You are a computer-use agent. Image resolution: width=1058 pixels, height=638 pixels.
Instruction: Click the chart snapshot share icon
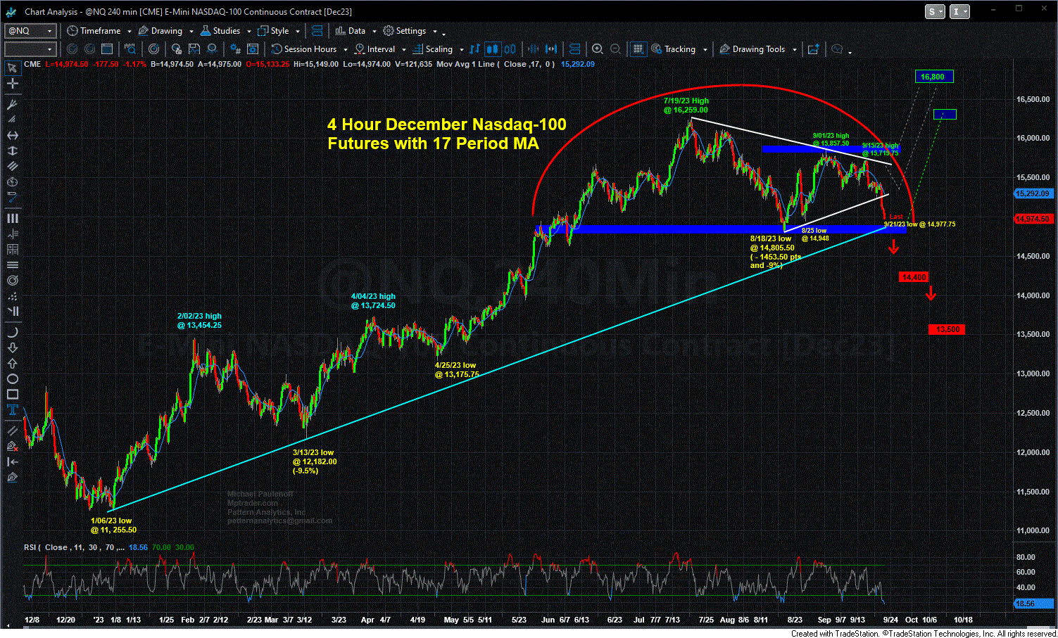tap(814, 49)
